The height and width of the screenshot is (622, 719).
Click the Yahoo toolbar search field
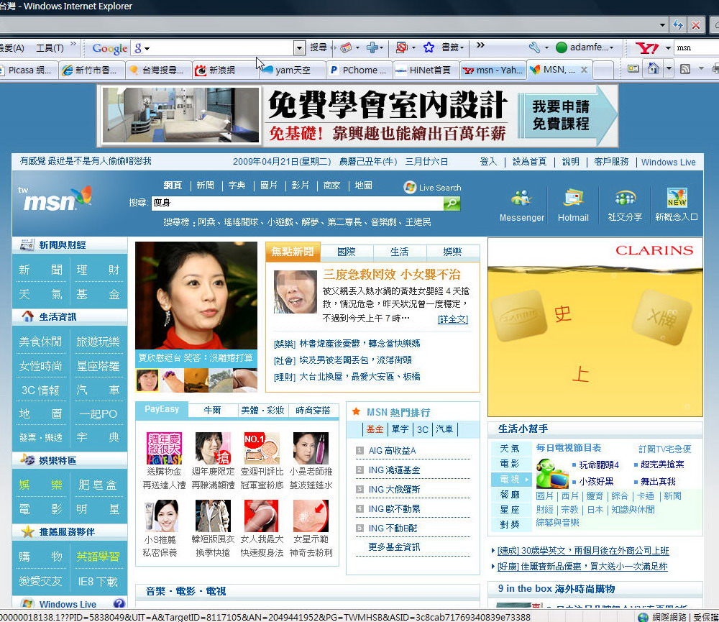coord(697,47)
